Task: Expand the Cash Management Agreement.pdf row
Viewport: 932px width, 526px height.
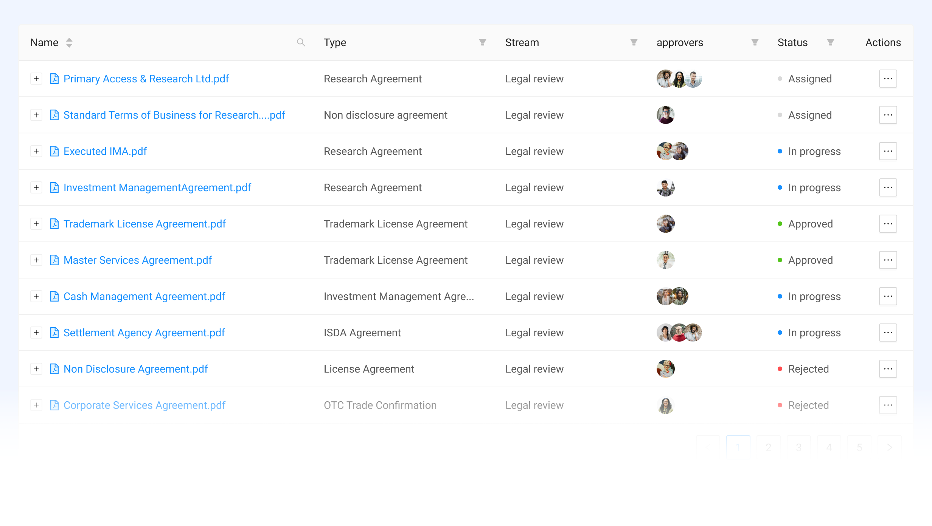Action: coord(36,296)
